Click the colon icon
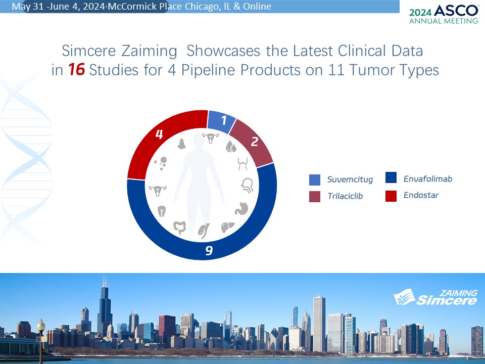 [x=180, y=228]
